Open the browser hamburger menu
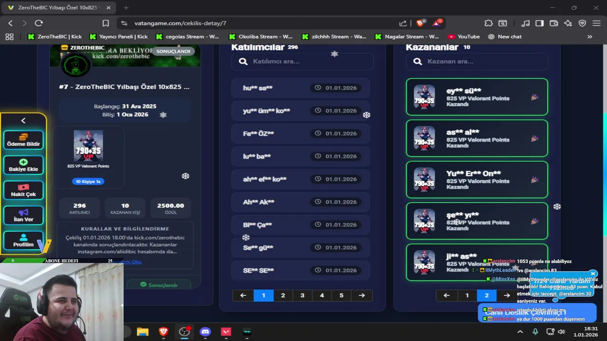 tap(597, 23)
